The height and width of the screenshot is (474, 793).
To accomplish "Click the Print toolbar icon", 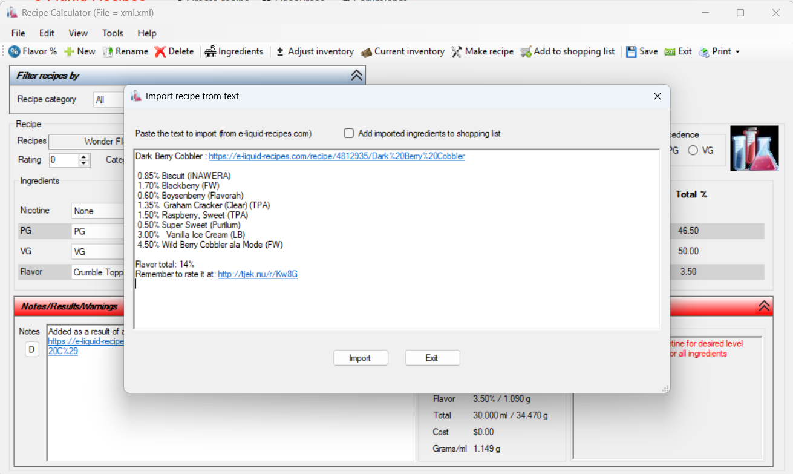I will pos(703,51).
